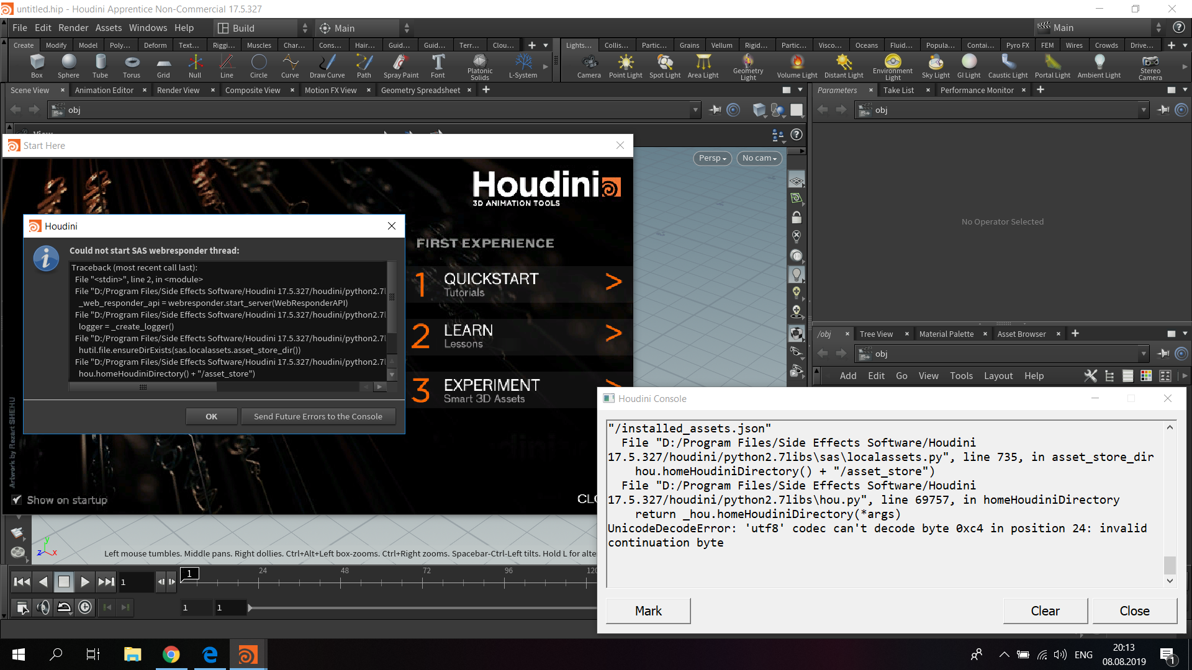The width and height of the screenshot is (1192, 670).
Task: Add an Environment Light
Action: (893, 67)
